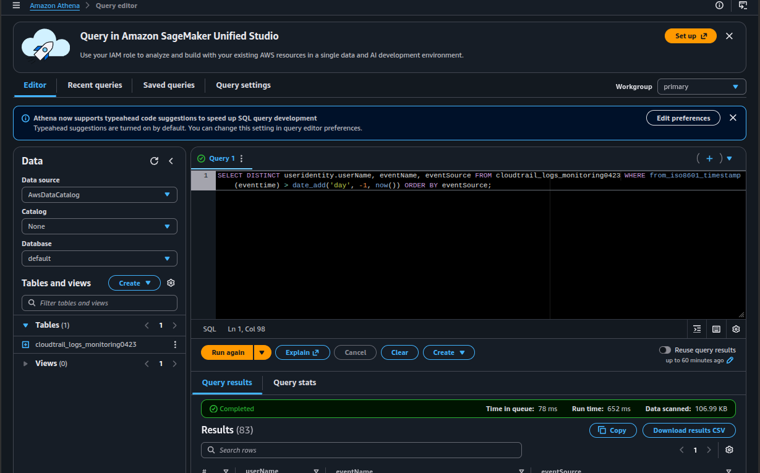Viewport: 760px width, 473px height.
Task: Dismiss the typeahead suggestions notice
Action: pyautogui.click(x=733, y=117)
